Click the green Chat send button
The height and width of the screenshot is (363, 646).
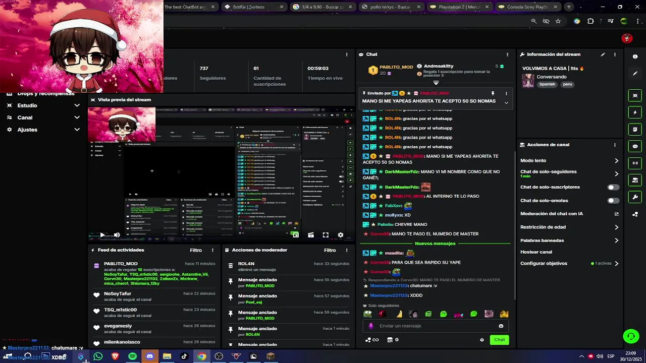[x=499, y=340]
